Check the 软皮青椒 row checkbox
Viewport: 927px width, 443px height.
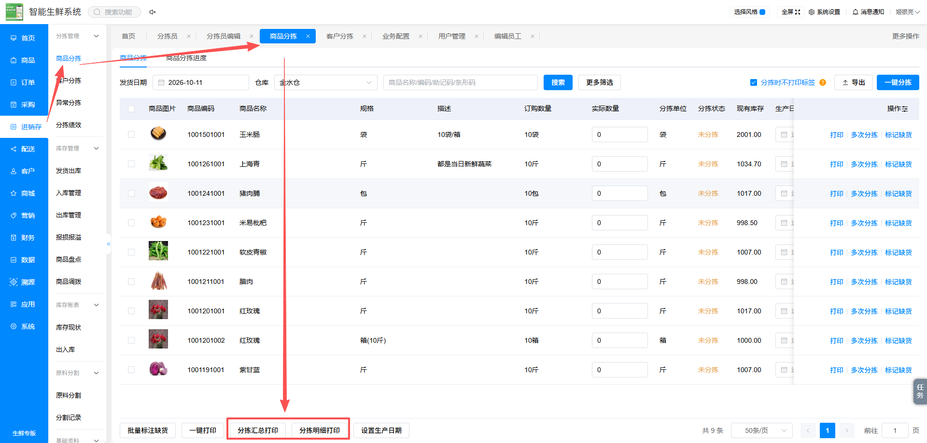tap(131, 252)
